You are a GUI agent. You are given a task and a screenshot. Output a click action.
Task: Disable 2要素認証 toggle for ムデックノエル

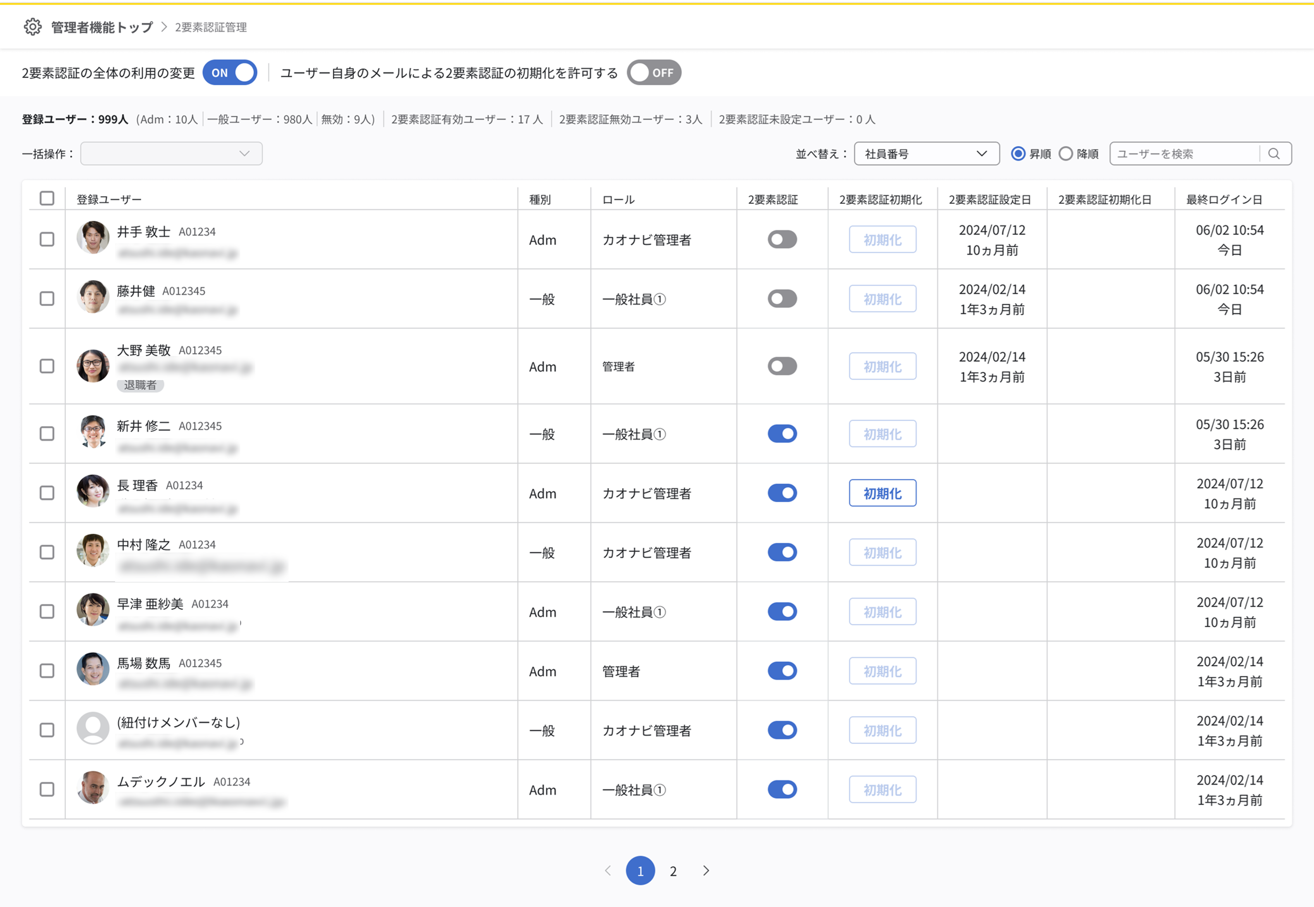[x=782, y=789]
